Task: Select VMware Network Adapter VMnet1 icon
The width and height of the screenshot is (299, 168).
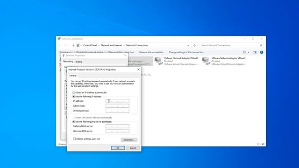Action: click(158, 61)
